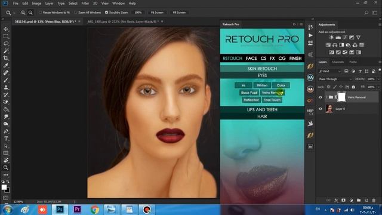Click the Whiten eyes button
The height and width of the screenshot is (215, 382).
(x=262, y=85)
